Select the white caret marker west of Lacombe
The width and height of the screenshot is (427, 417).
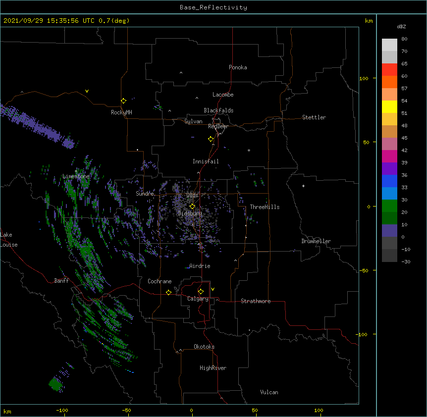pos(197,98)
